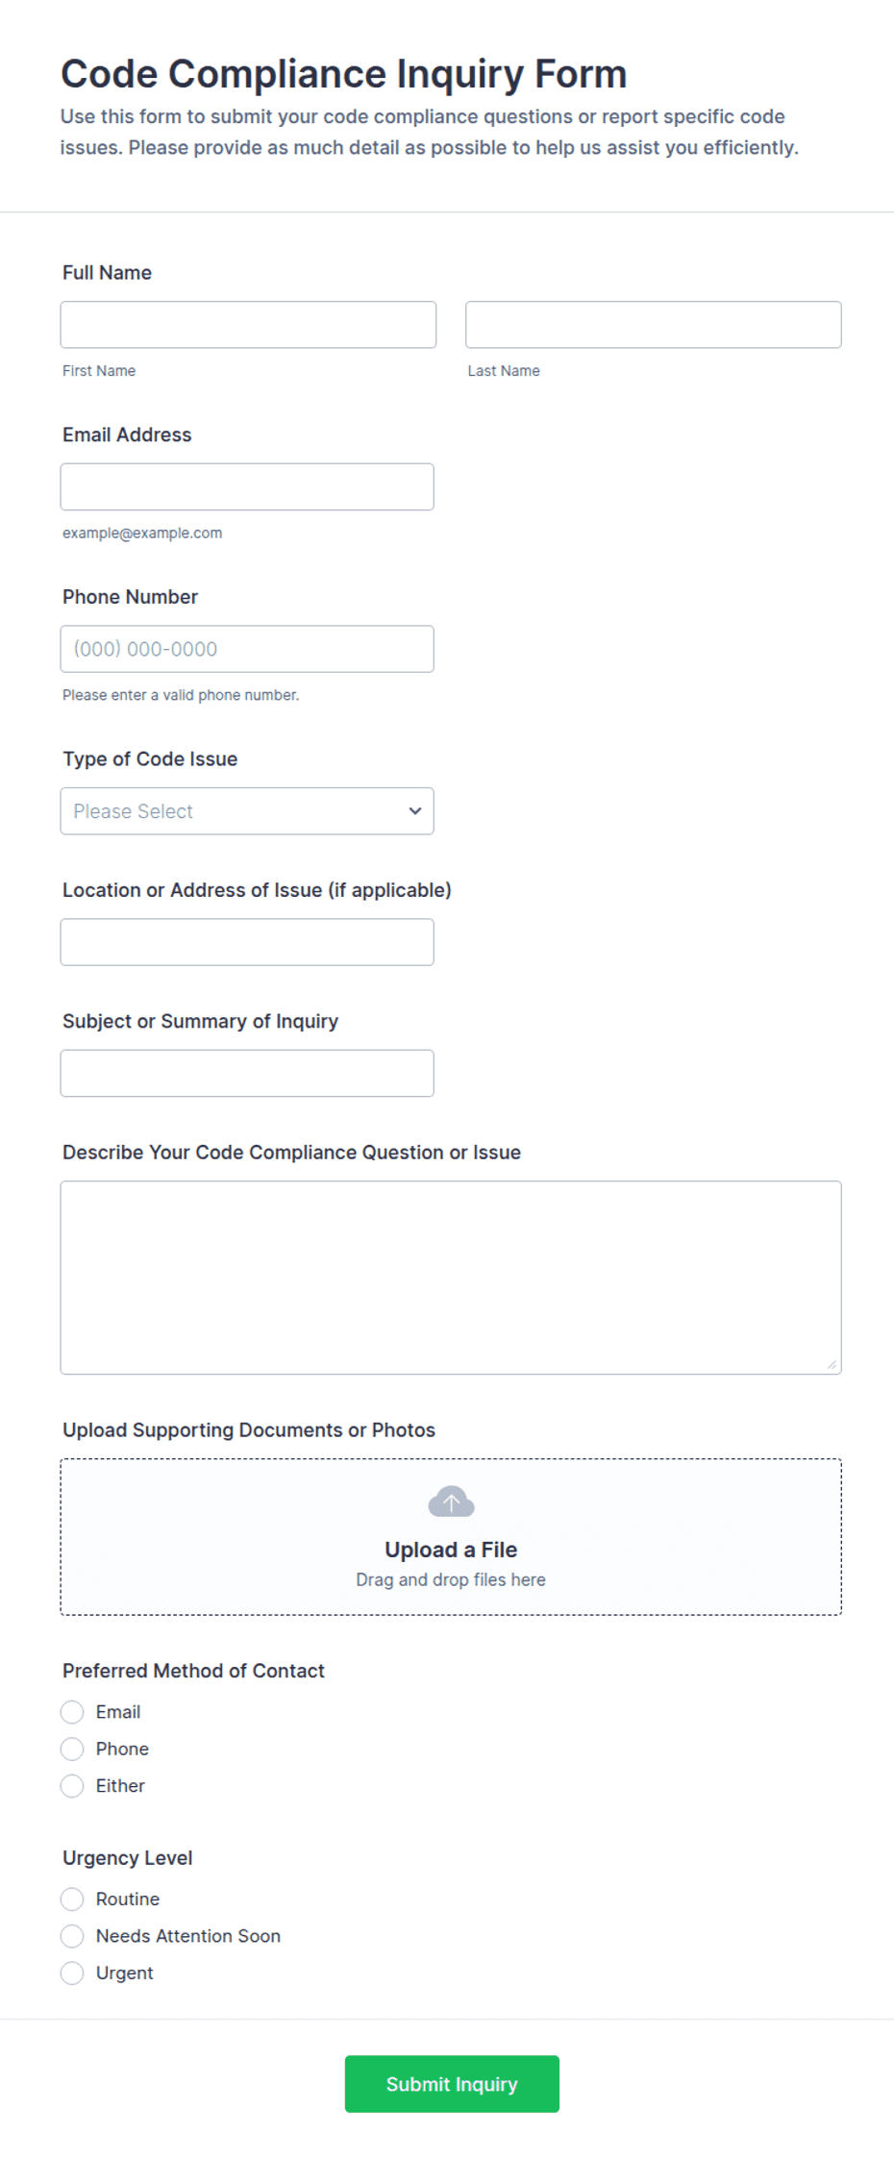Select the Email contact radio button
This screenshot has height=2160, width=894.
click(72, 1712)
